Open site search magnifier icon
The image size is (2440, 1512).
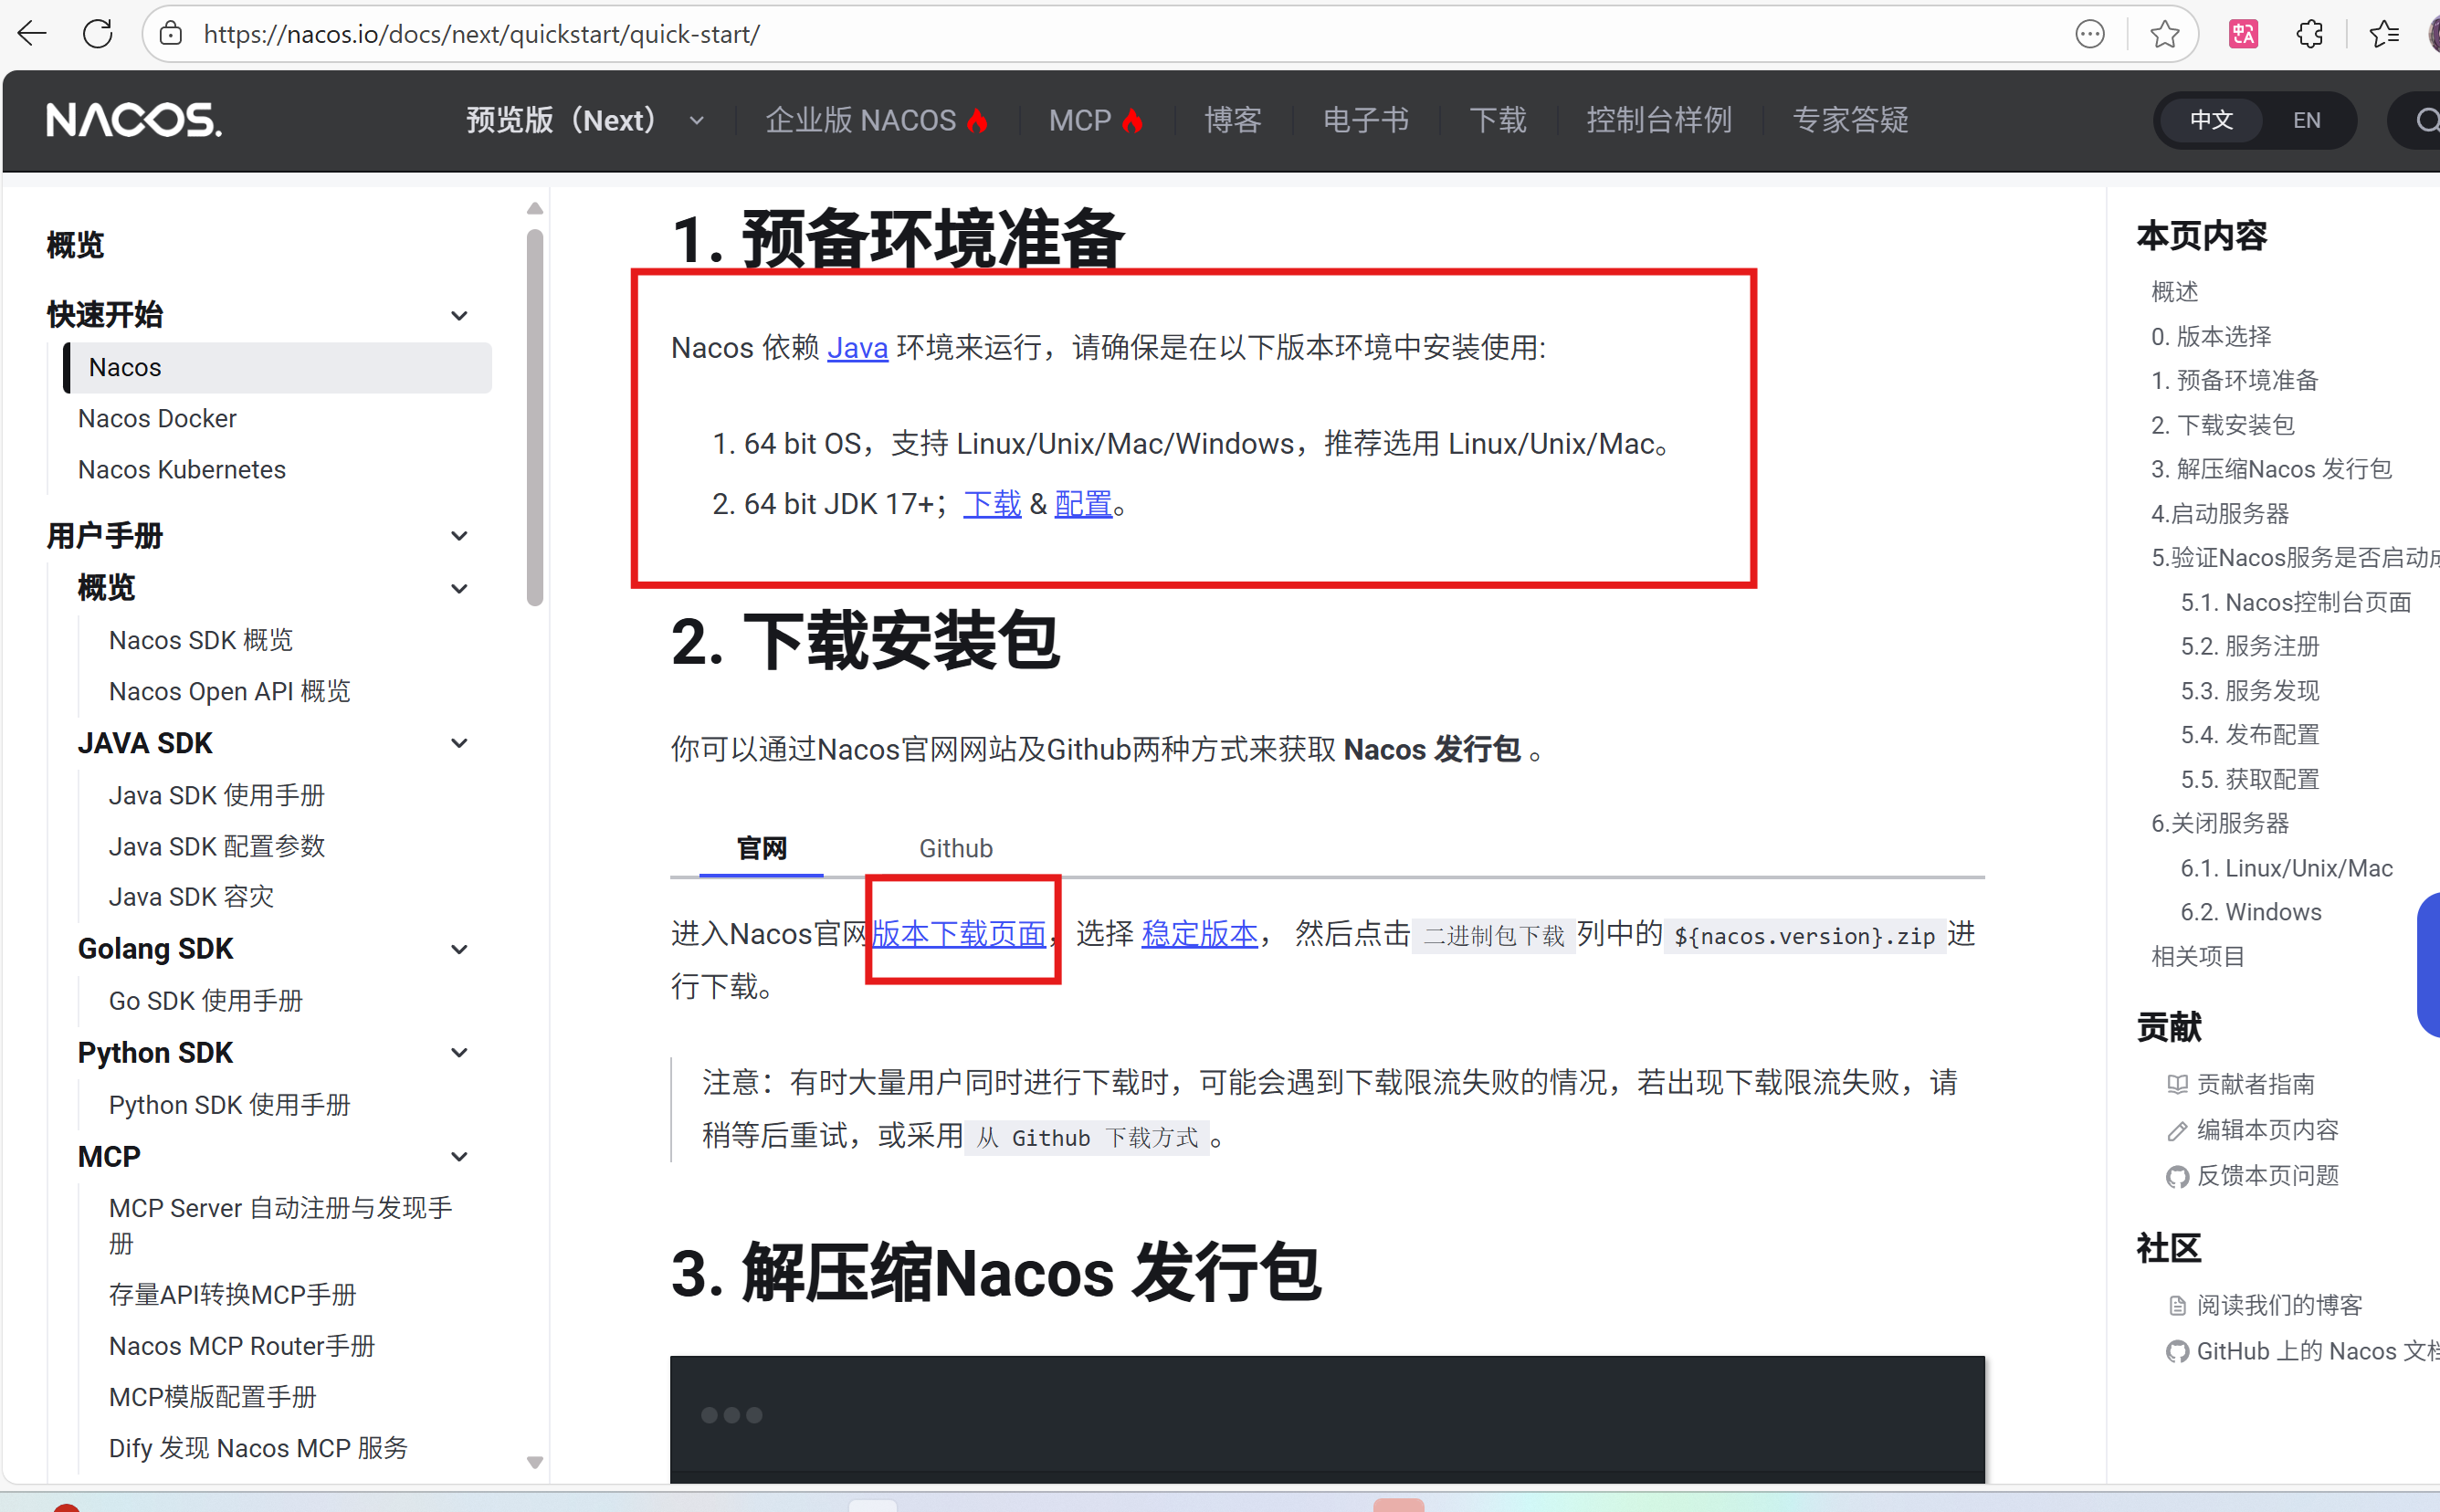pos(2426,120)
